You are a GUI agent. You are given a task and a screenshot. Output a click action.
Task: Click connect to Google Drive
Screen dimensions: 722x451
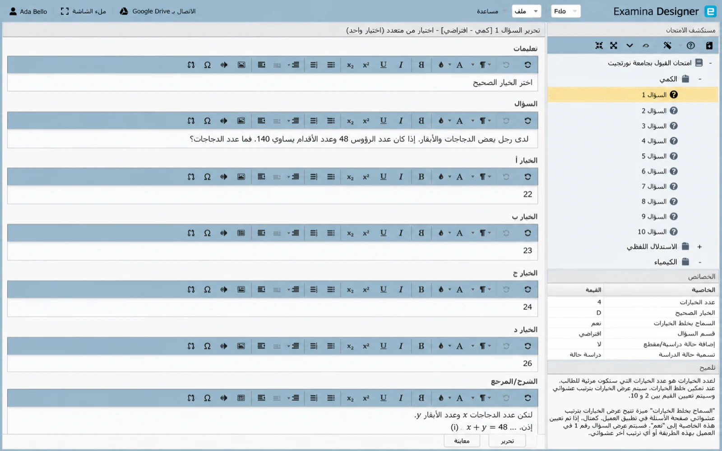(x=157, y=11)
